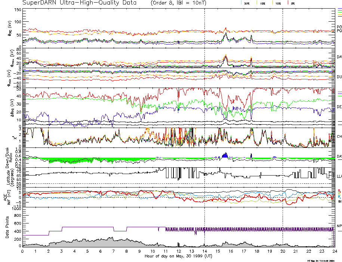This screenshot has width=342, height=262.
Task: Select the 10% legend entry
Action: (x=278, y=3)
